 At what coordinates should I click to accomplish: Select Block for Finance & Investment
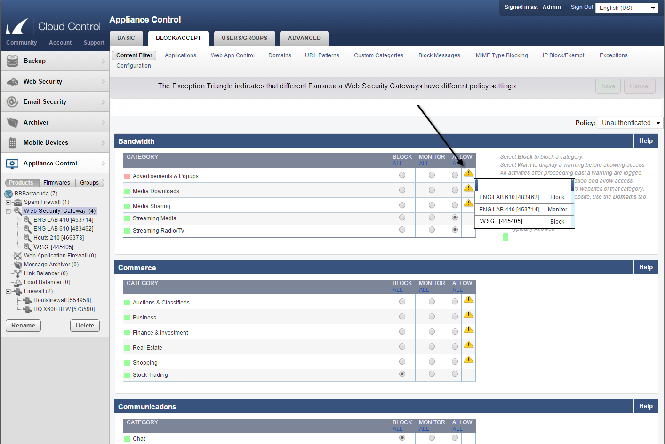[402, 332]
